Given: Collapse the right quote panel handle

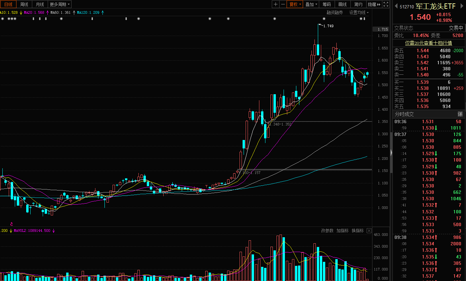Looking at the screenshot, I should (x=391, y=152).
